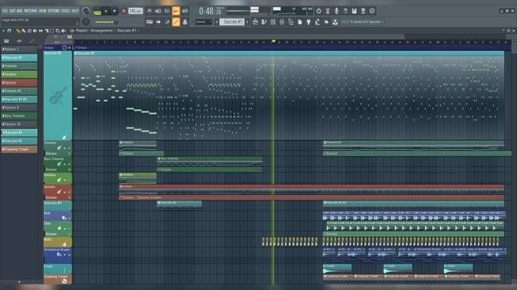This screenshot has height=290, width=517.
Task: Click the tempo display showing 145
Action: 136,10
